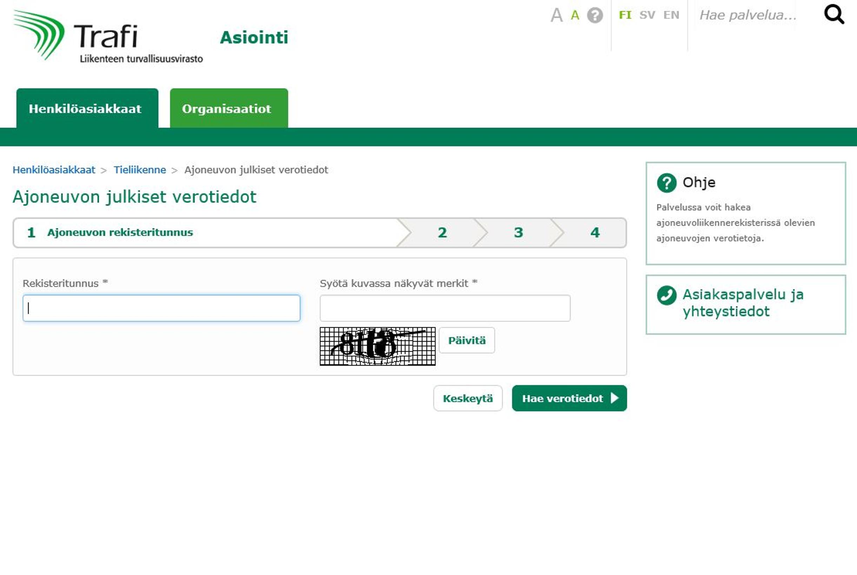Open the Asiointi heading link

254,37
